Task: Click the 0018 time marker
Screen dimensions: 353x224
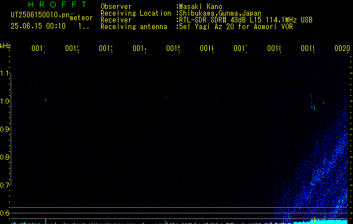Action: pos(274,48)
